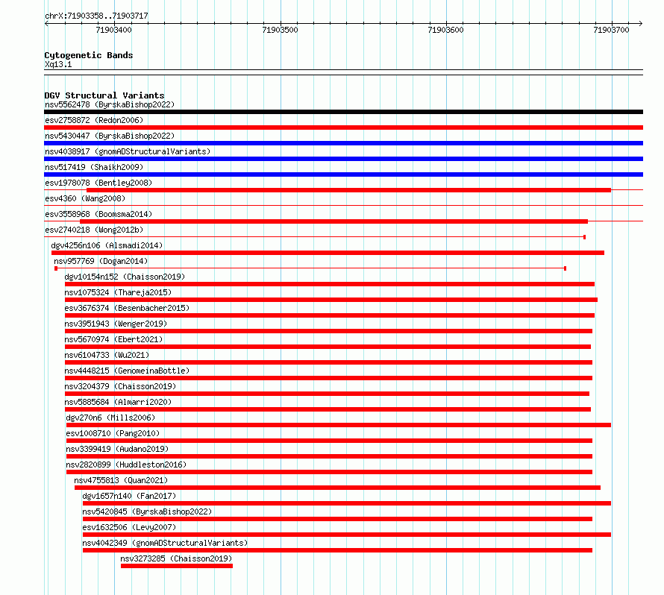Open dgv4256n106 (Alsmadi2014) label
The image size is (664, 595).
[x=107, y=245]
